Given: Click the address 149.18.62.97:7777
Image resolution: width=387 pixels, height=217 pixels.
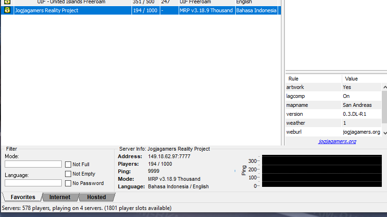Looking at the screenshot, I should pos(169,156).
